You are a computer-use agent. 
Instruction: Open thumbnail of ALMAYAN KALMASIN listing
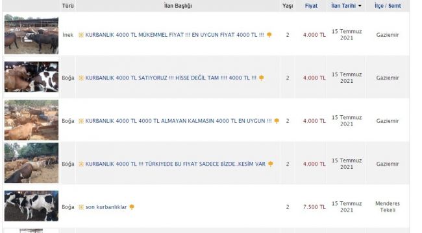[31, 120]
